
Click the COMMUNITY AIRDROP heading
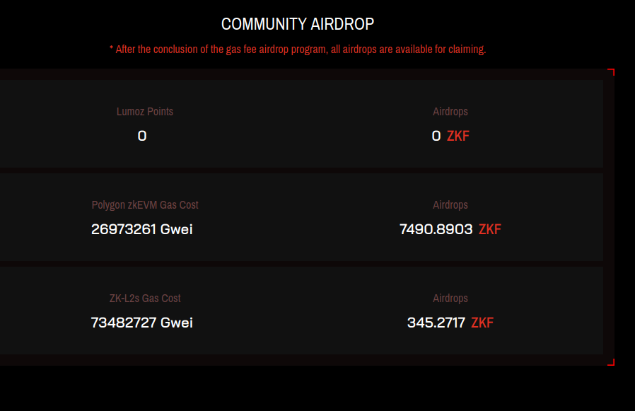[x=298, y=24]
